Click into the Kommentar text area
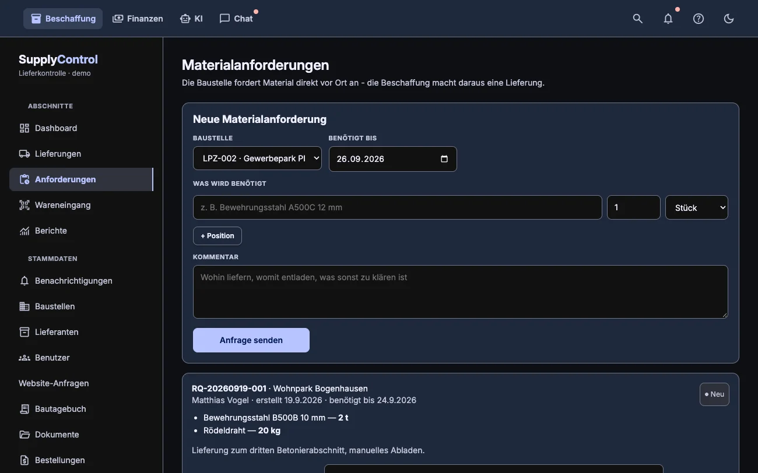This screenshot has height=473, width=758. pos(461,292)
